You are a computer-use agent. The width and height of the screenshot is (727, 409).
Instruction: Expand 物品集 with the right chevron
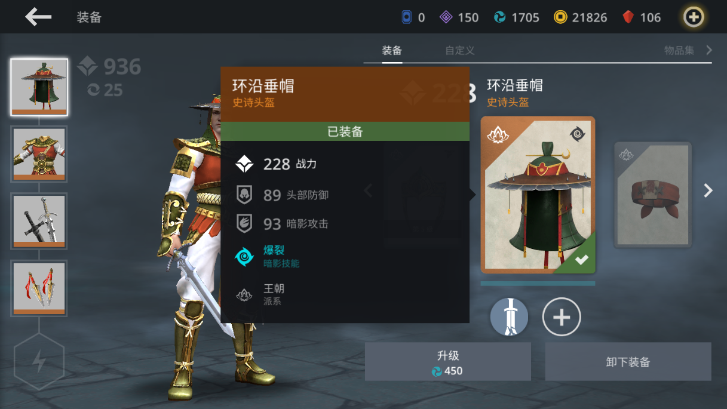point(709,50)
